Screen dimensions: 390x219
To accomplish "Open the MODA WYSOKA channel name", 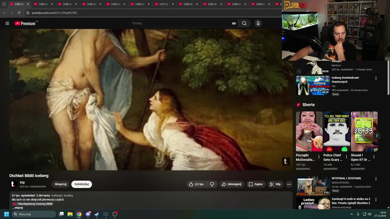I will click(340, 182).
